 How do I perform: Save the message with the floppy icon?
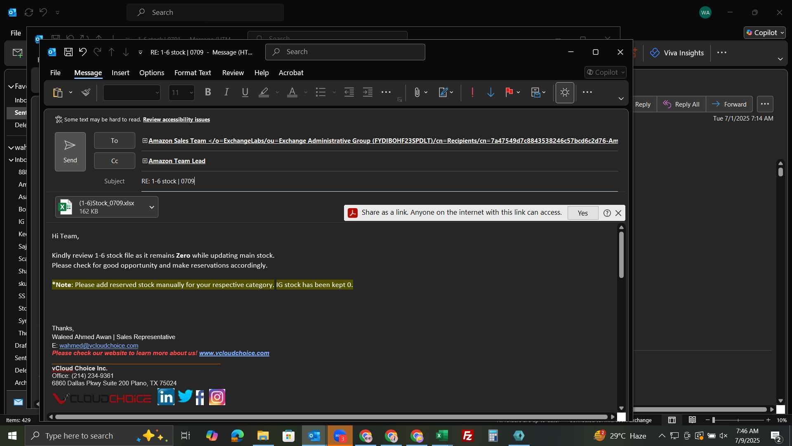[68, 52]
